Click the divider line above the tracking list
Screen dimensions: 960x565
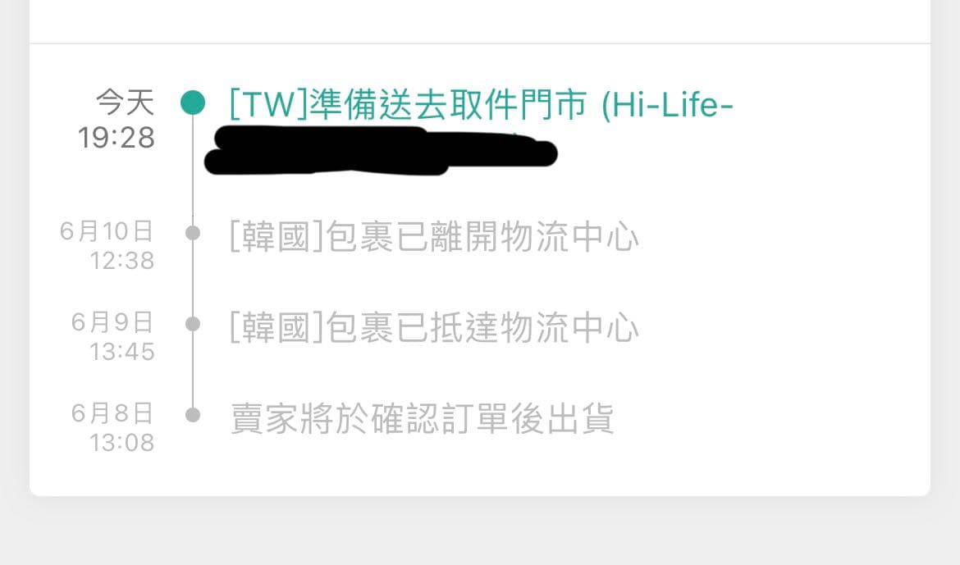coord(480,43)
